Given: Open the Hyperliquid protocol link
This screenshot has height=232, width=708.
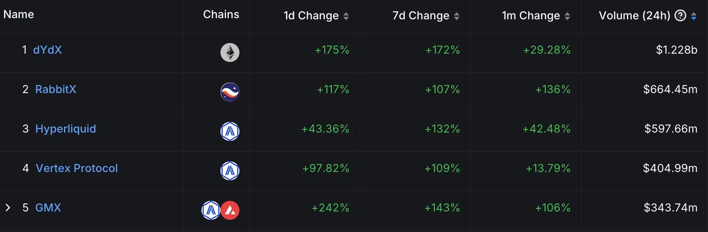Looking at the screenshot, I should pos(66,129).
